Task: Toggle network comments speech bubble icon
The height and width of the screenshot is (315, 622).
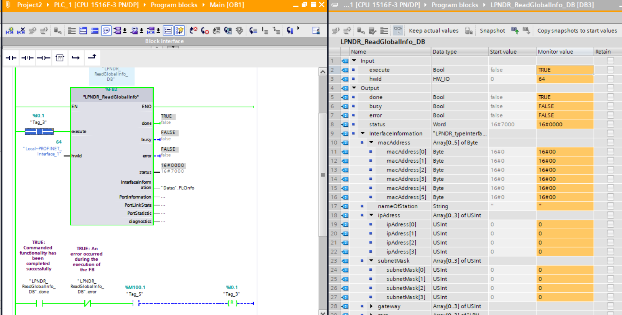Action: coord(106,31)
